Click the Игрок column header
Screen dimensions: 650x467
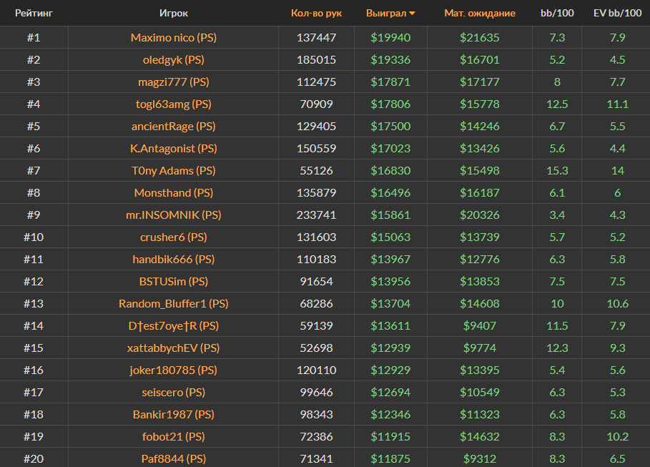174,13
